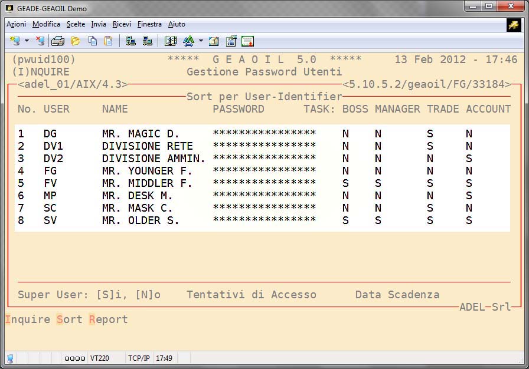This screenshot has width=529, height=369.
Task: Expand the new connection dropdown arrow
Action: pos(27,41)
